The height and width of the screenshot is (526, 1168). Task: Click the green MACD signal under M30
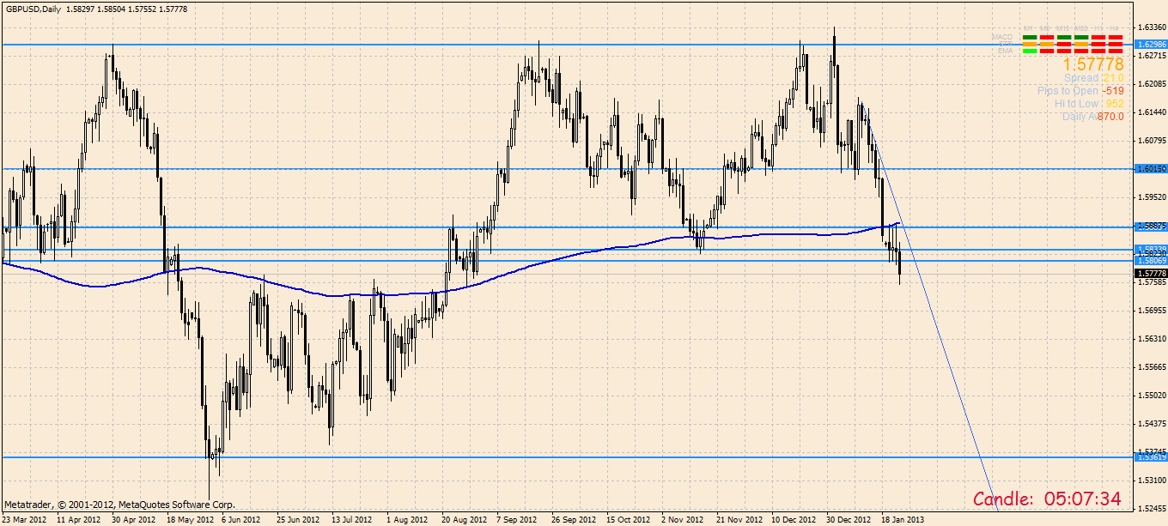pyautogui.click(x=1081, y=37)
